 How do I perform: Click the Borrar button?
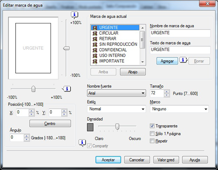199,61
